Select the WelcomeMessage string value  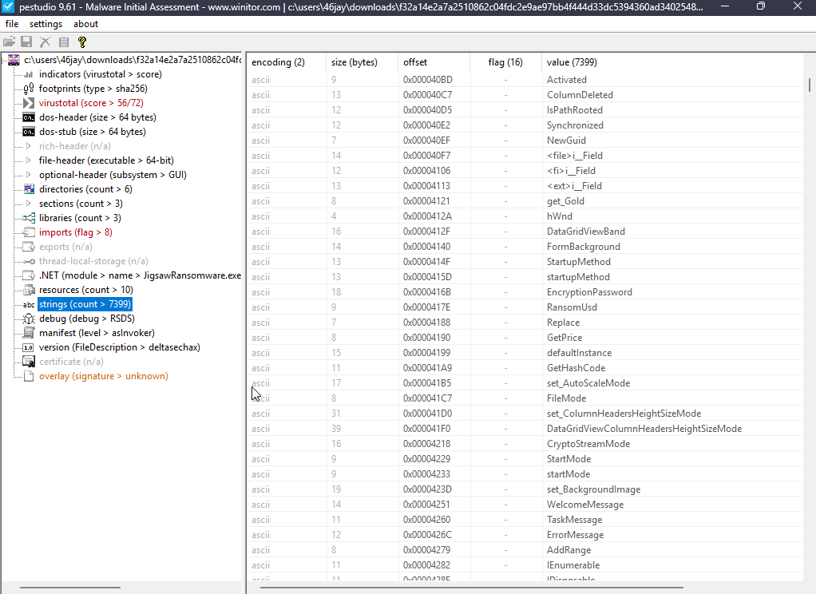coord(585,505)
